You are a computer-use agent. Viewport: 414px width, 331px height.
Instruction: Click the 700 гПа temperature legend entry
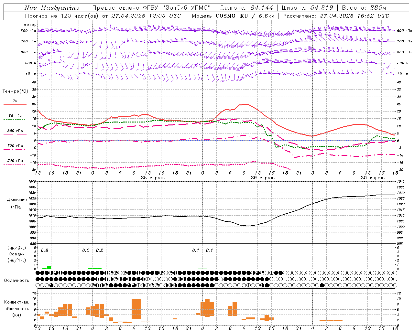[15, 145]
